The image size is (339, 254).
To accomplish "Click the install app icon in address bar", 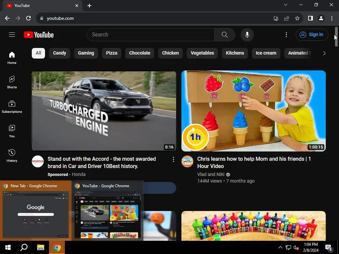I will pos(276,19).
